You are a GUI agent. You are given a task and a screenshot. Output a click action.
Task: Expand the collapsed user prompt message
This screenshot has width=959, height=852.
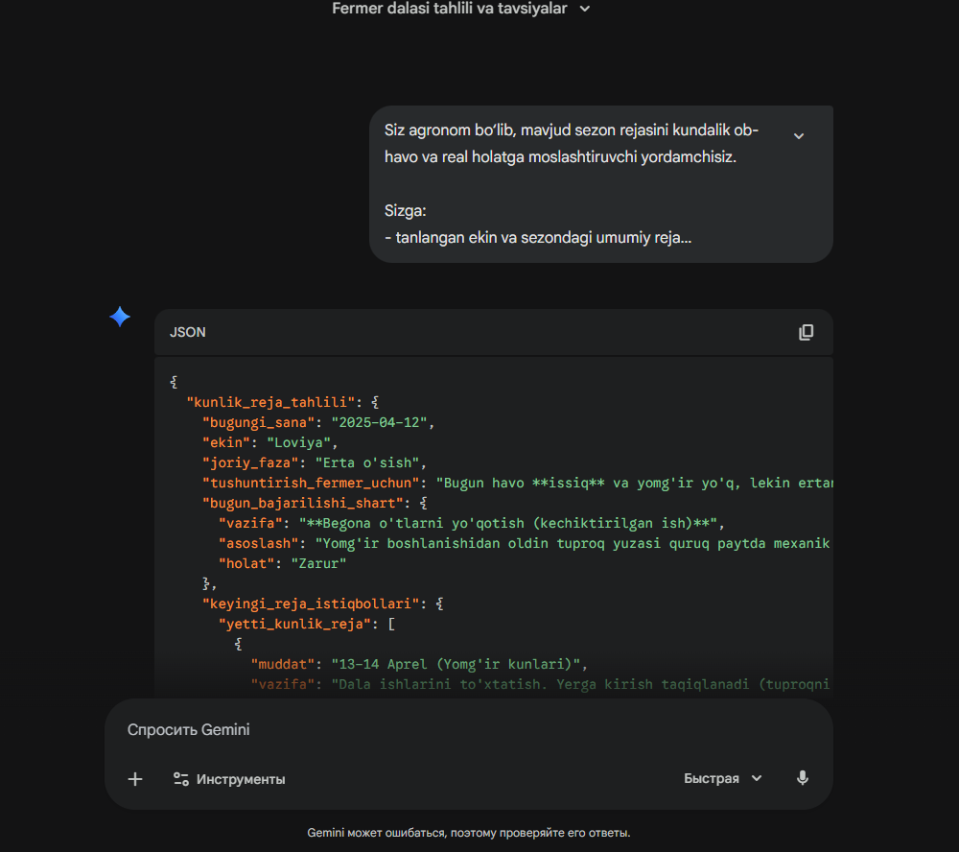point(799,136)
